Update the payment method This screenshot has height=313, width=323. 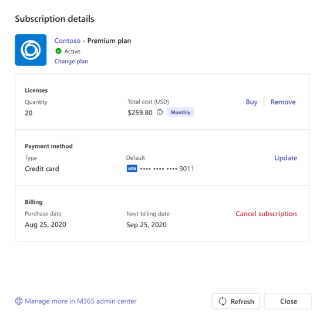pos(286,158)
